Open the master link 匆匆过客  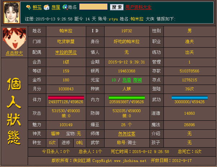[126, 134]
